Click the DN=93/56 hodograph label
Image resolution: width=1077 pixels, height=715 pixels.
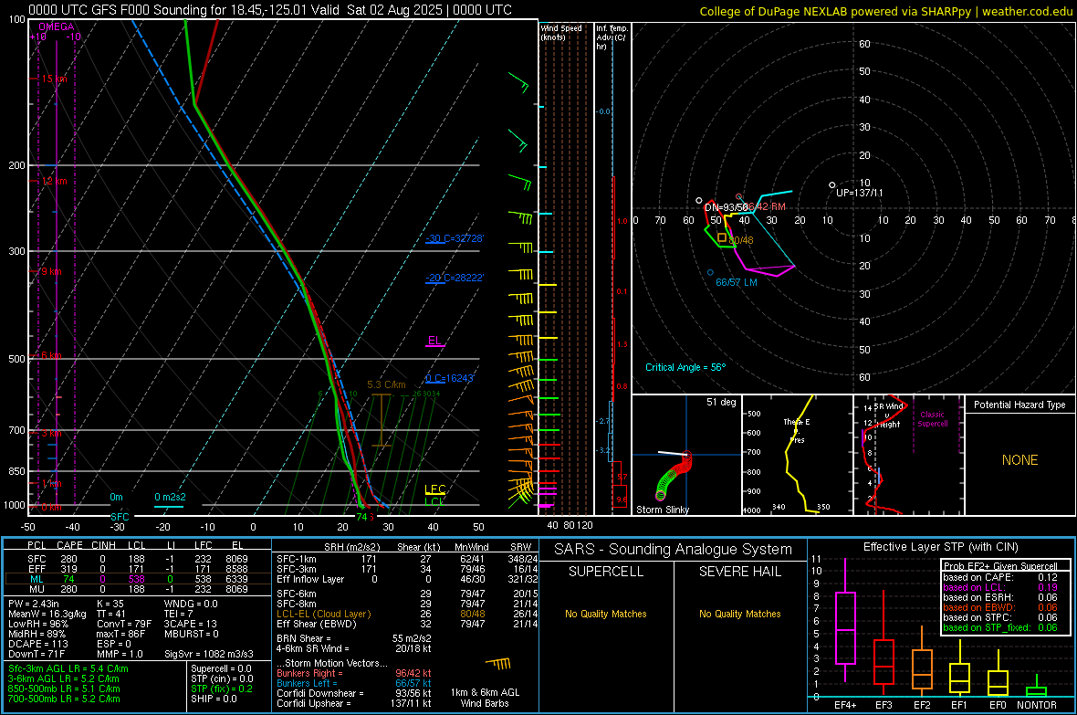point(726,207)
